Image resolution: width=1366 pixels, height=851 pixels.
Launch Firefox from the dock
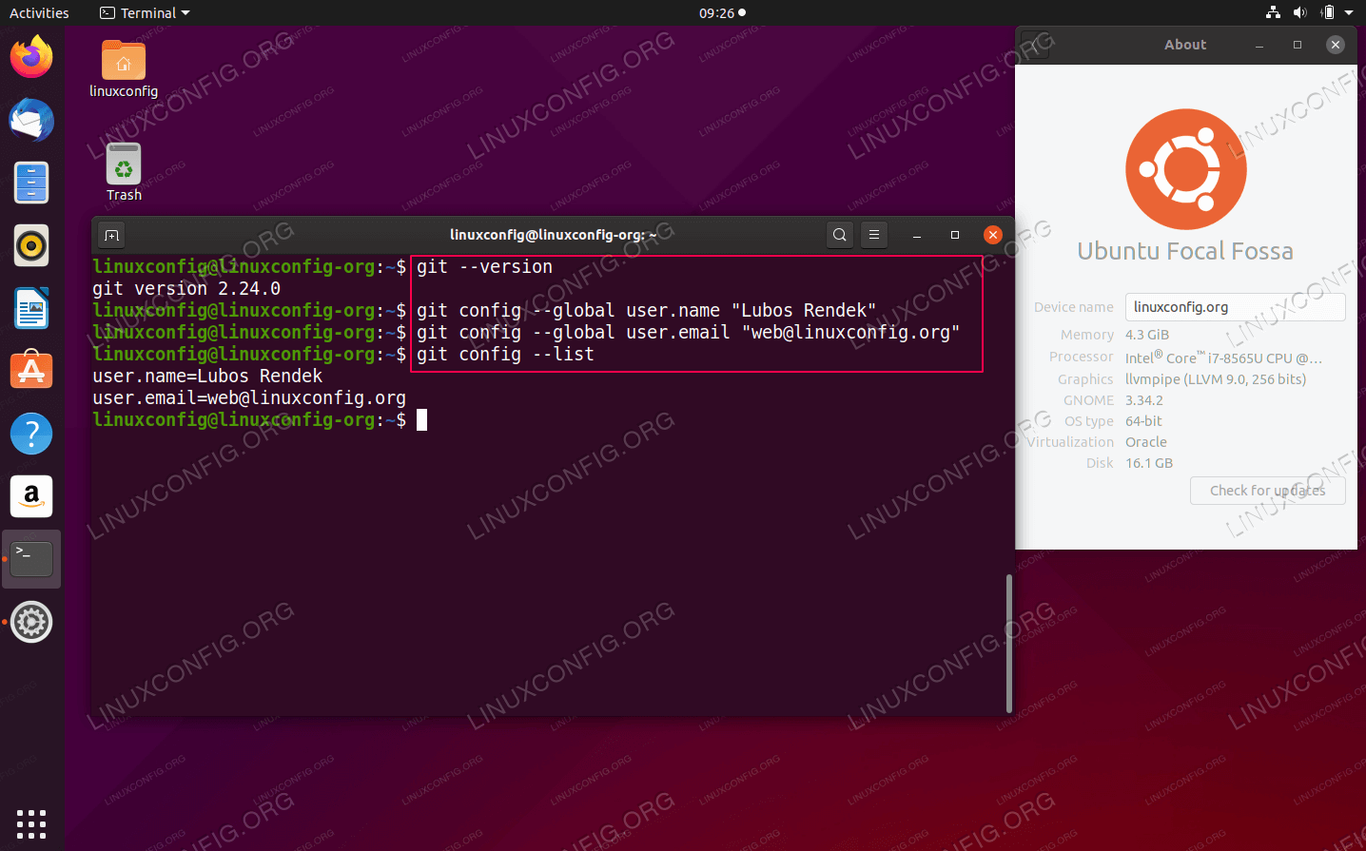click(x=31, y=57)
